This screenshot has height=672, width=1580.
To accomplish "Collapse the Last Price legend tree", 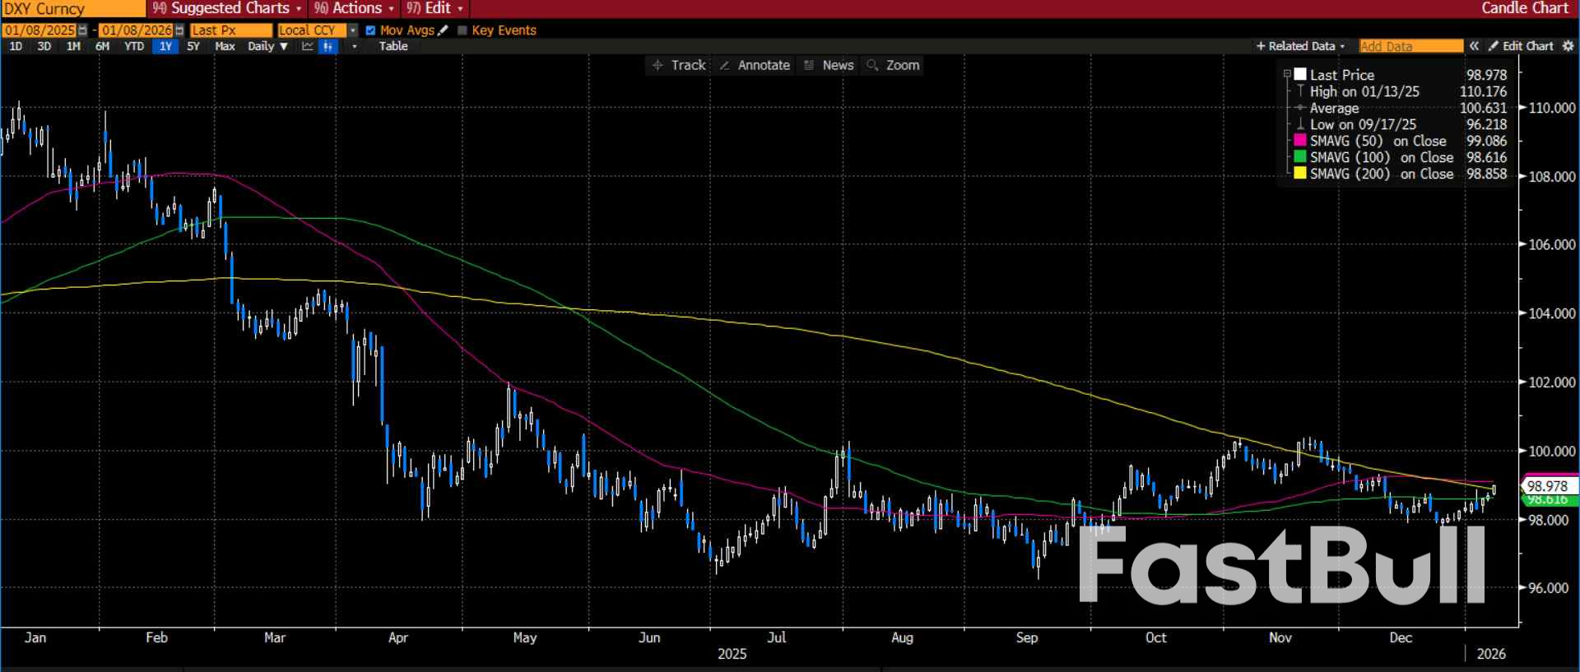I will pyautogui.click(x=1287, y=75).
